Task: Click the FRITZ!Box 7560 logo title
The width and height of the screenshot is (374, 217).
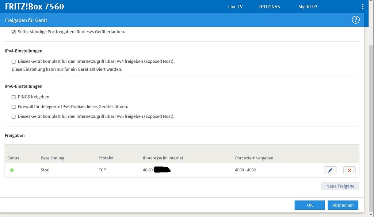Action: [34, 7]
